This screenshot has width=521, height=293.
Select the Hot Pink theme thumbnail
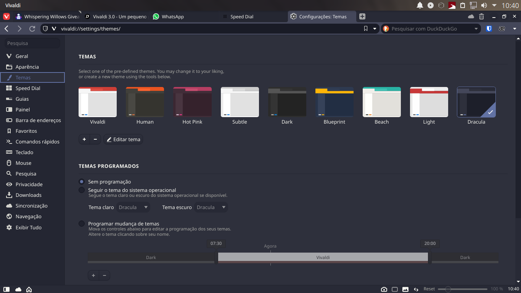(x=192, y=102)
